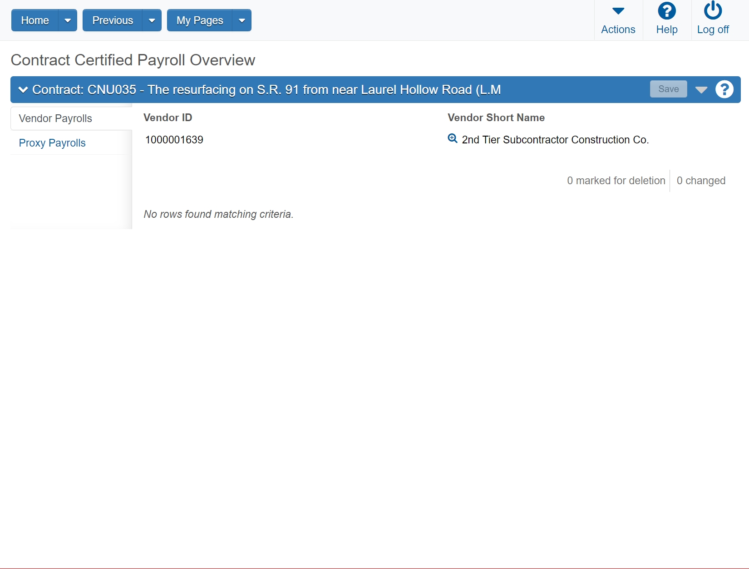Click the Vendor ID label
The height and width of the screenshot is (569, 749).
[x=168, y=118]
